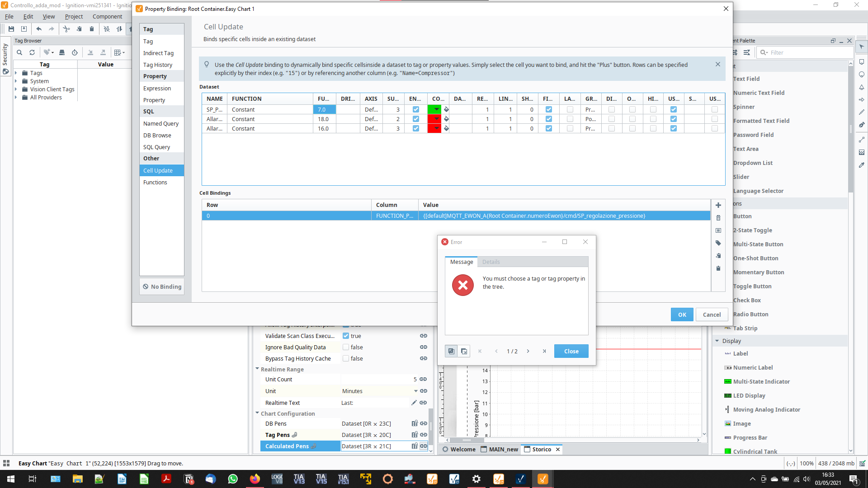This screenshot has height=488, width=868.
Task: Expand Vision Client Tags node
Action: (x=16, y=89)
